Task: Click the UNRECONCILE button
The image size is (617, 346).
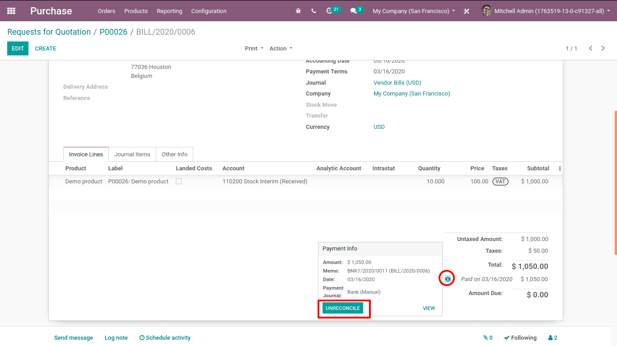Action: coord(343,308)
